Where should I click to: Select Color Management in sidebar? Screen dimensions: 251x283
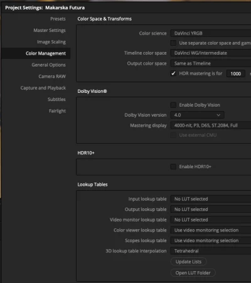36,53
